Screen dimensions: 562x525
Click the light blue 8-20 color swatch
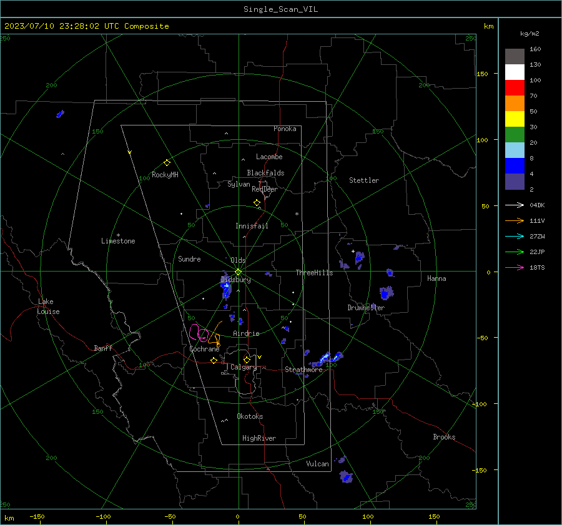point(515,150)
